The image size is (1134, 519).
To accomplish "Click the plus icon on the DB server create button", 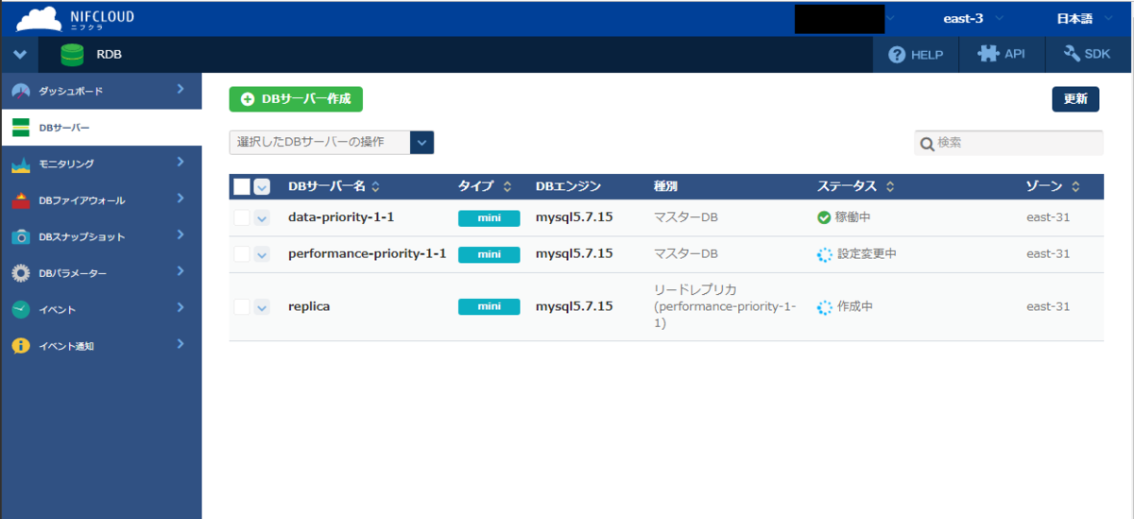I will click(249, 99).
